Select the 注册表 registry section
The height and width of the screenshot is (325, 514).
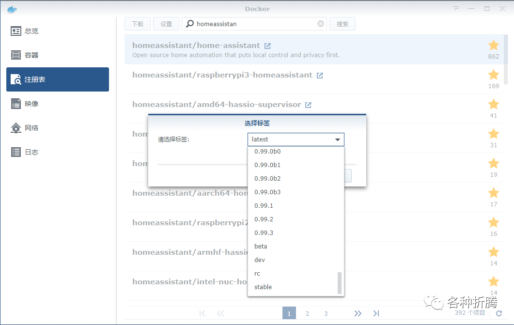[58, 79]
